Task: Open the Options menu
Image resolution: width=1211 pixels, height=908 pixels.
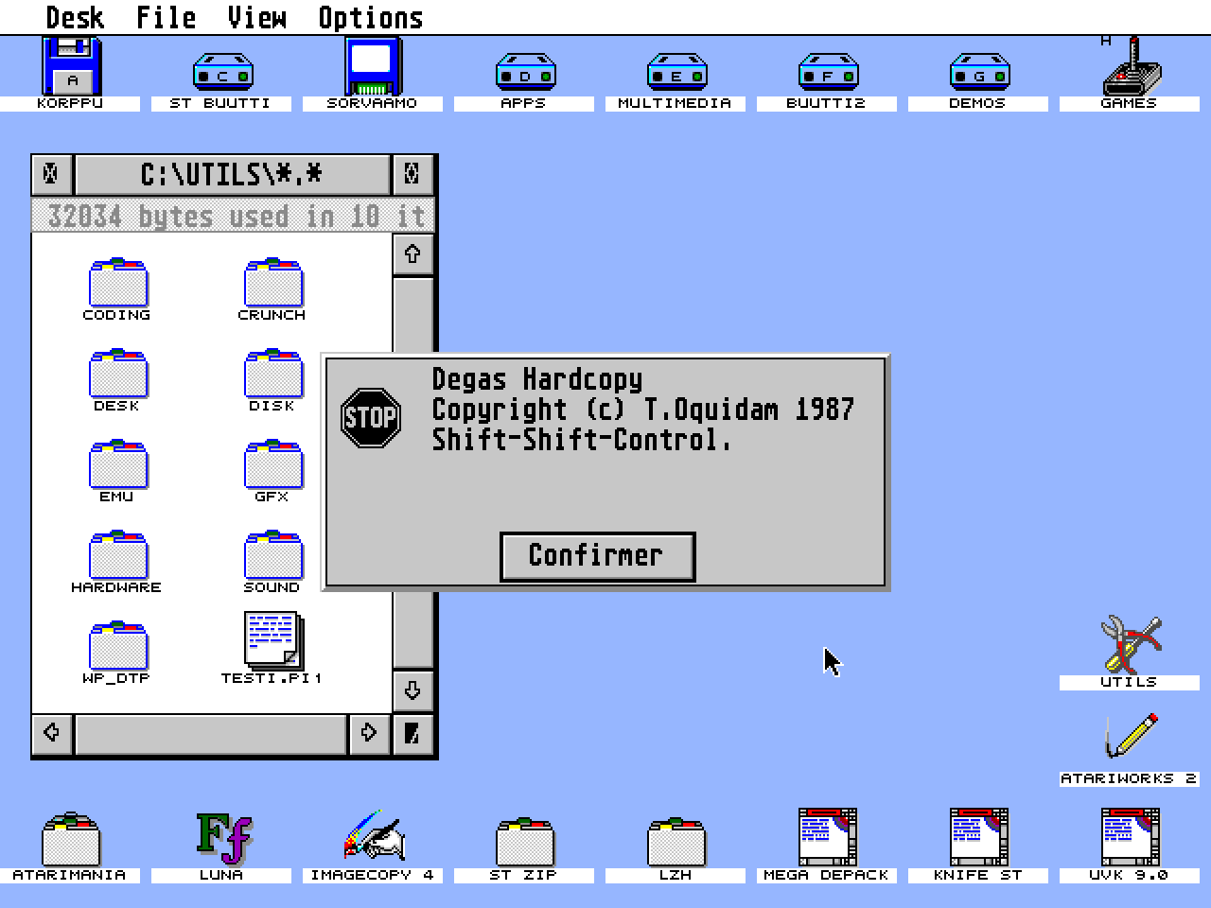Action: (370, 17)
